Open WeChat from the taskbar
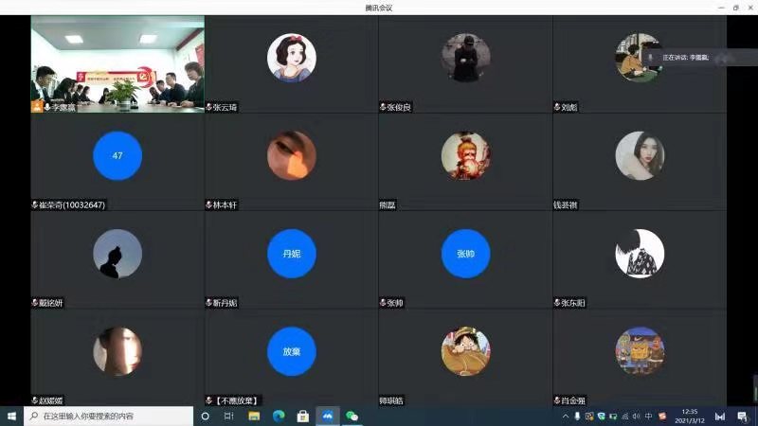The width and height of the screenshot is (758, 426). pyautogui.click(x=352, y=416)
